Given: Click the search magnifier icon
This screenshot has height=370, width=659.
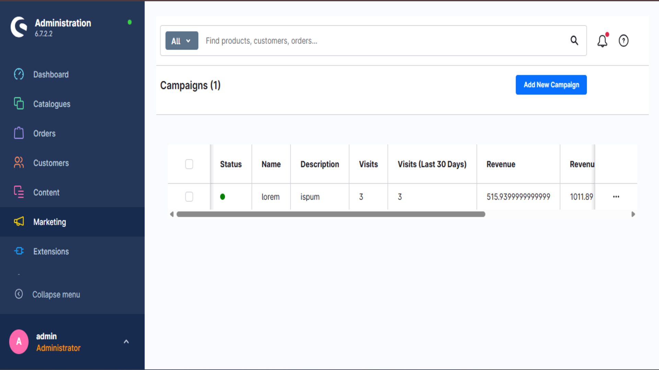Looking at the screenshot, I should 574,40.
